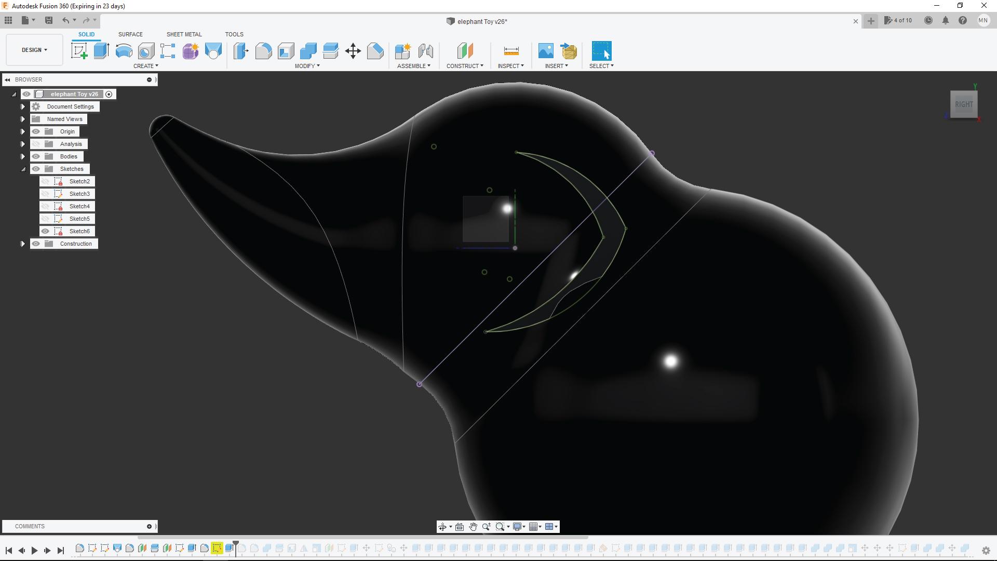Screen dimensions: 997x561
Task: Expand the Sketches folder in browser
Action: point(23,168)
